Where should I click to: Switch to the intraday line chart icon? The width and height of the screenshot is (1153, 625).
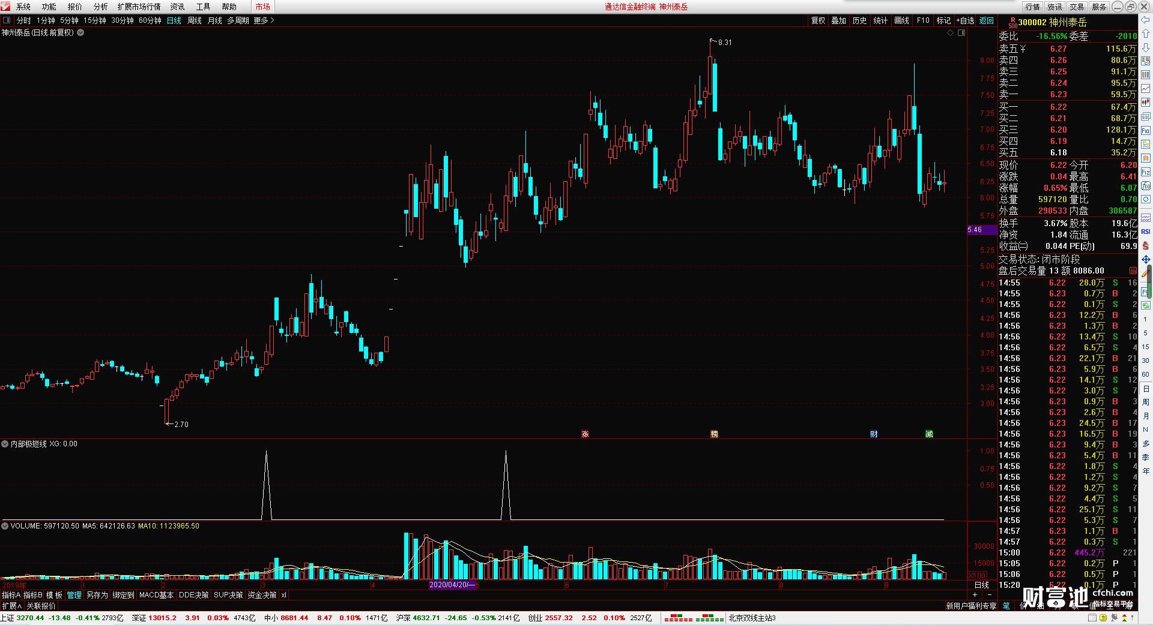(1146, 89)
